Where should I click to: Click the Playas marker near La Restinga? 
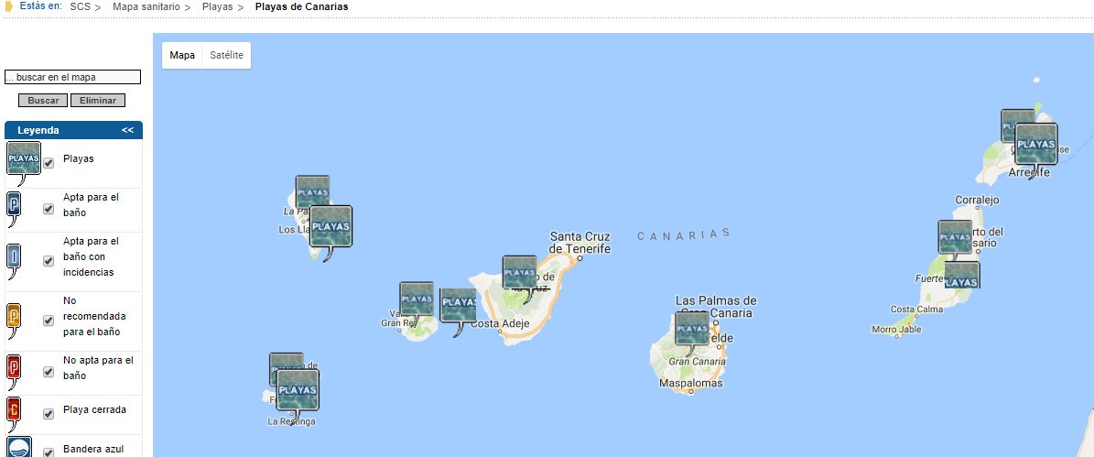point(298,389)
